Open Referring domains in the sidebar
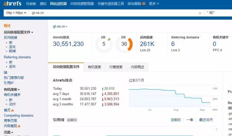 pos(17,57)
